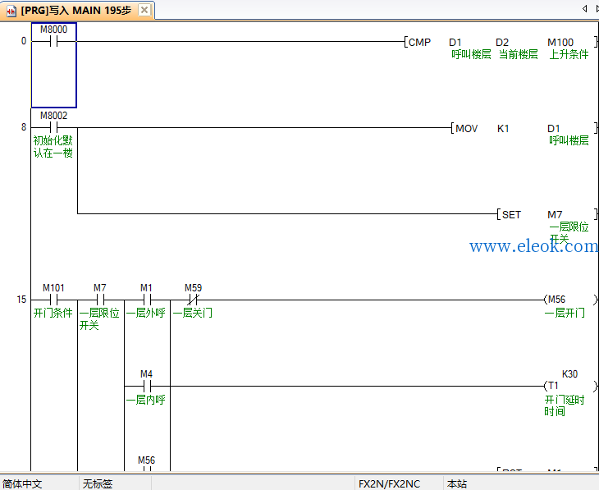Image resolution: width=599 pixels, height=490 pixels.
Task: Click step number 0
Action: click(x=24, y=41)
